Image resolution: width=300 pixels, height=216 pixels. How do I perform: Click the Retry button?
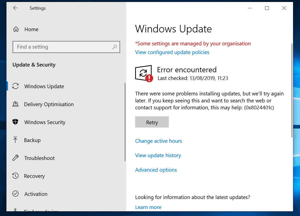click(152, 122)
